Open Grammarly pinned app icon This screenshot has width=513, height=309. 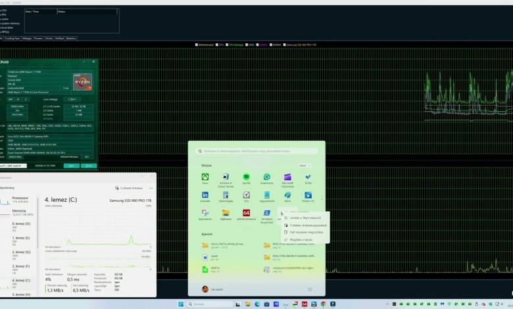pos(267,178)
